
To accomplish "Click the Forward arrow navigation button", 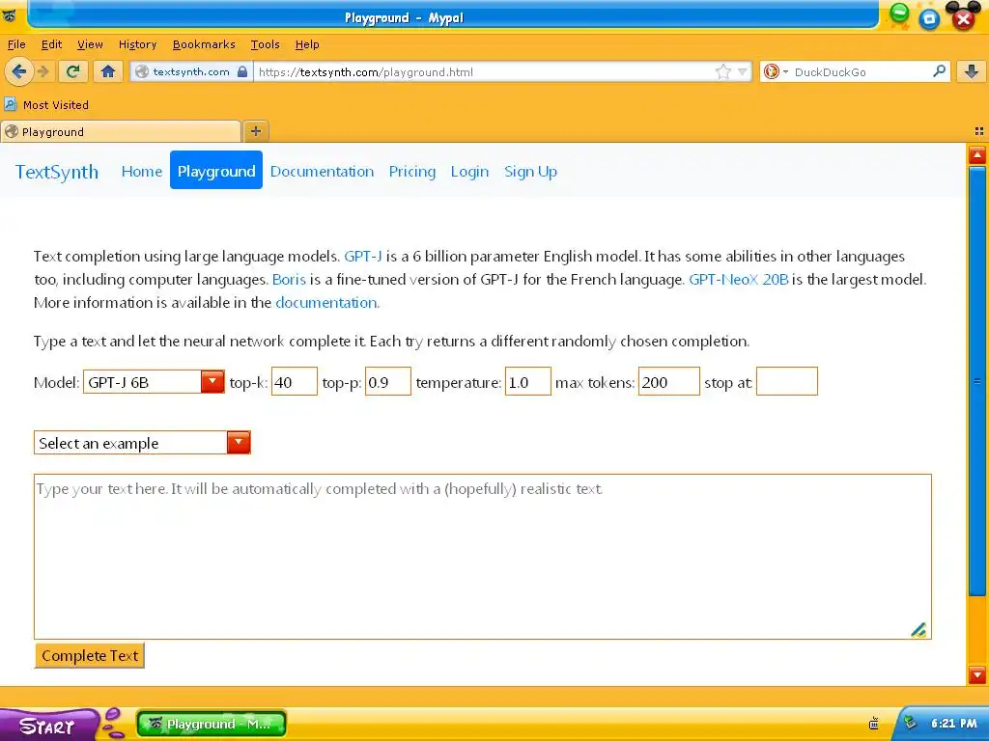I will coord(43,71).
